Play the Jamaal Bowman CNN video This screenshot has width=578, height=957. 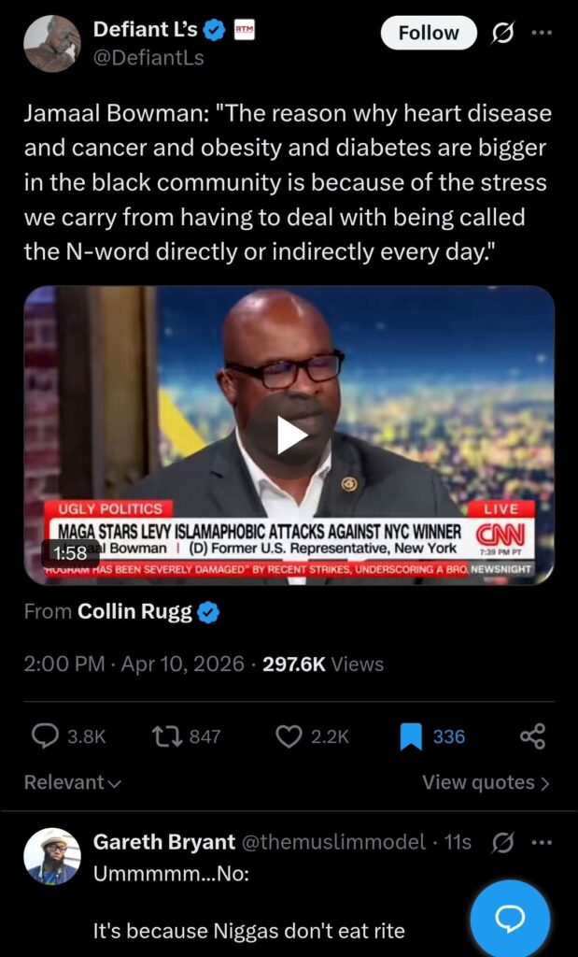[291, 436]
